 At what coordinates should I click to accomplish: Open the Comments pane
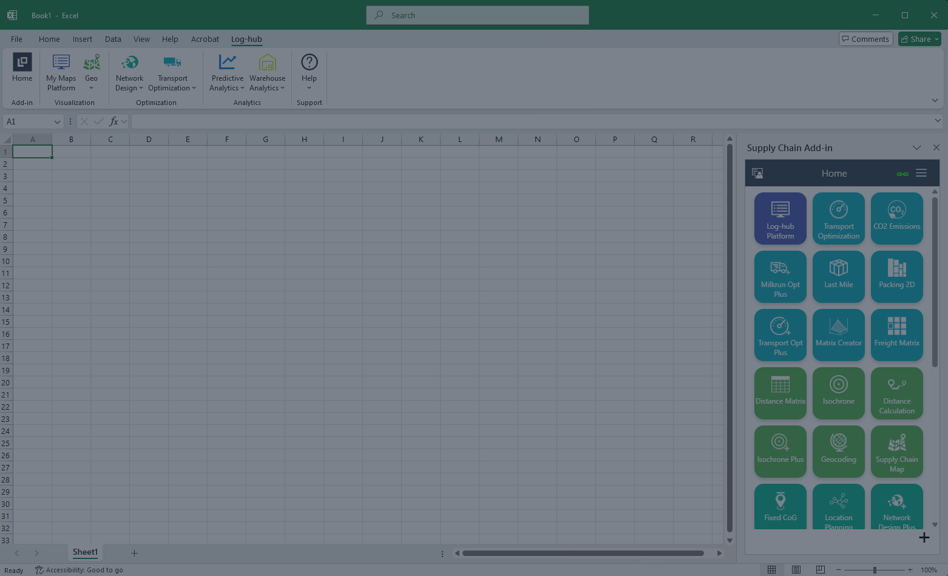pyautogui.click(x=865, y=39)
